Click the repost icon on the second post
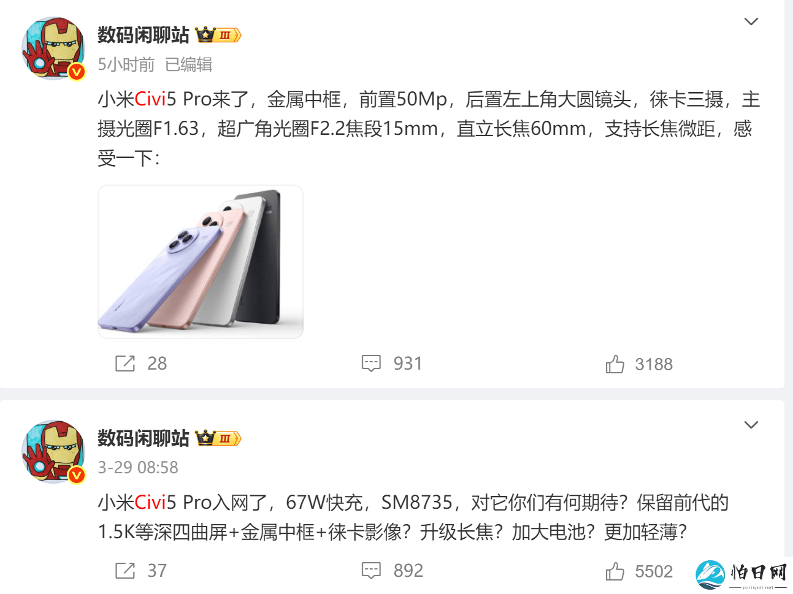793x594 pixels. point(125,571)
